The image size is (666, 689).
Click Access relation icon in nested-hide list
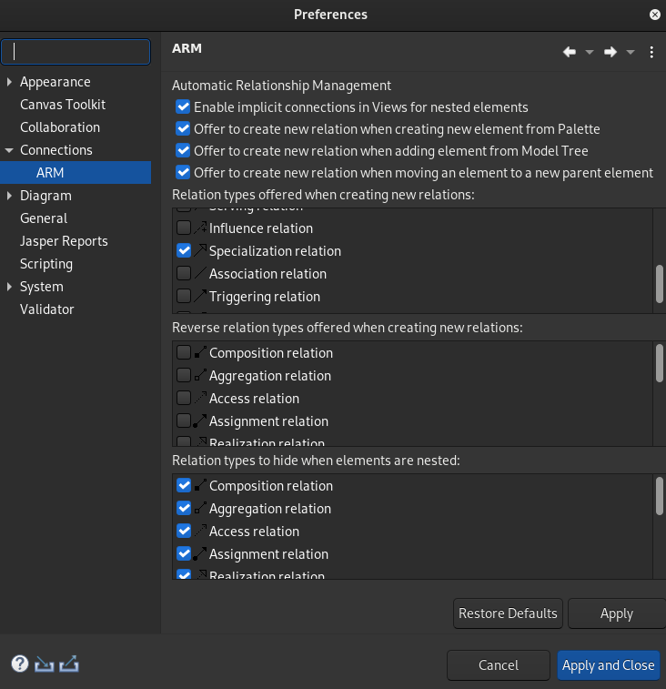click(200, 531)
